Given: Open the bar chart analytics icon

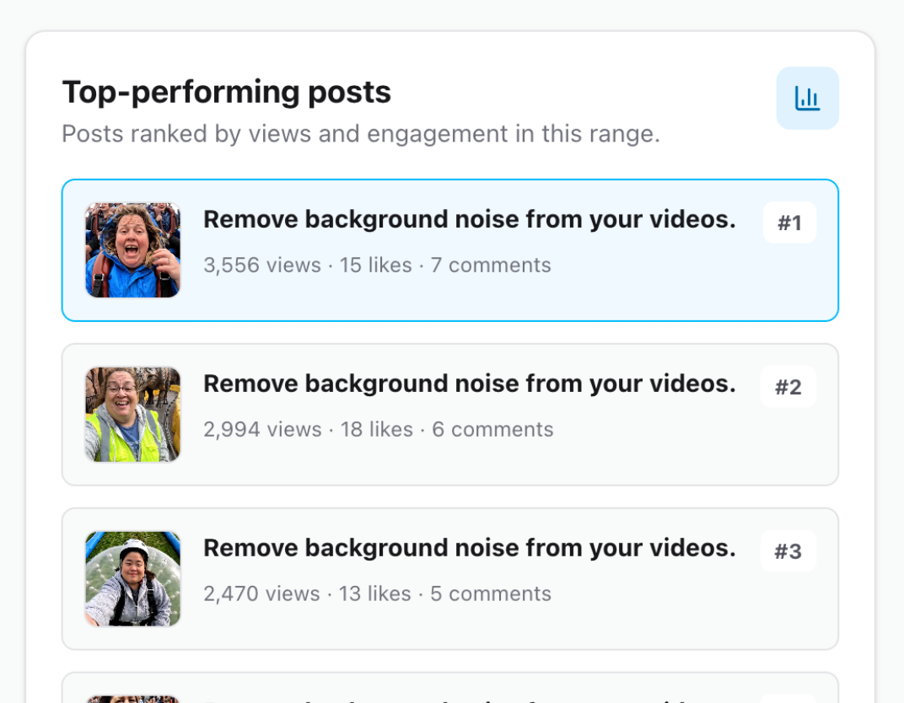Looking at the screenshot, I should [807, 98].
